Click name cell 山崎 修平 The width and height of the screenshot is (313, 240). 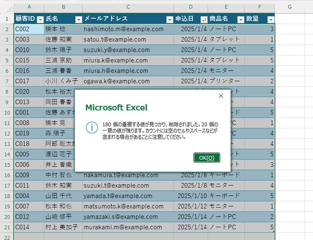coord(63,217)
